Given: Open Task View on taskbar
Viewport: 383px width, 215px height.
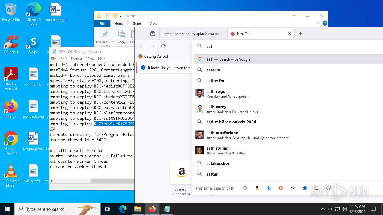Looking at the screenshot, I should coord(108,209).
